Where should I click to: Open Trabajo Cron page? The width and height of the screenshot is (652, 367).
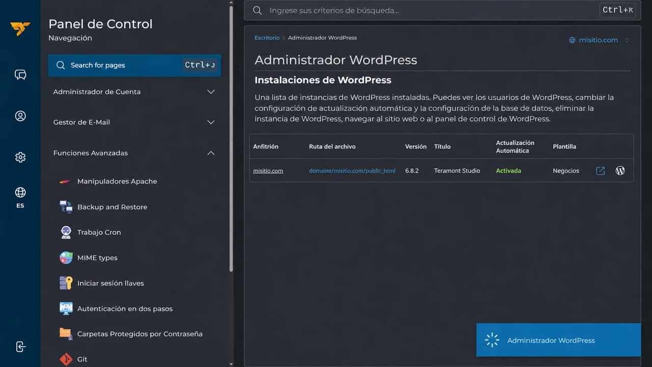(99, 232)
